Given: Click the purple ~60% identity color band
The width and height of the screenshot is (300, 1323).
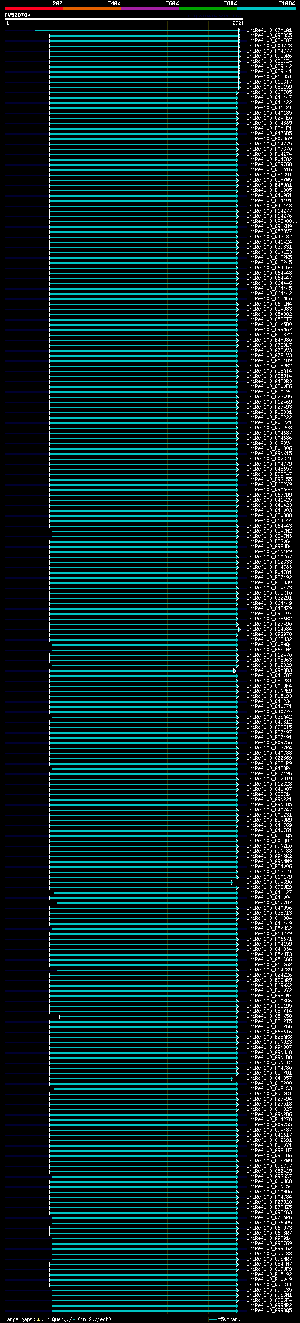Looking at the screenshot, I should [150, 8].
